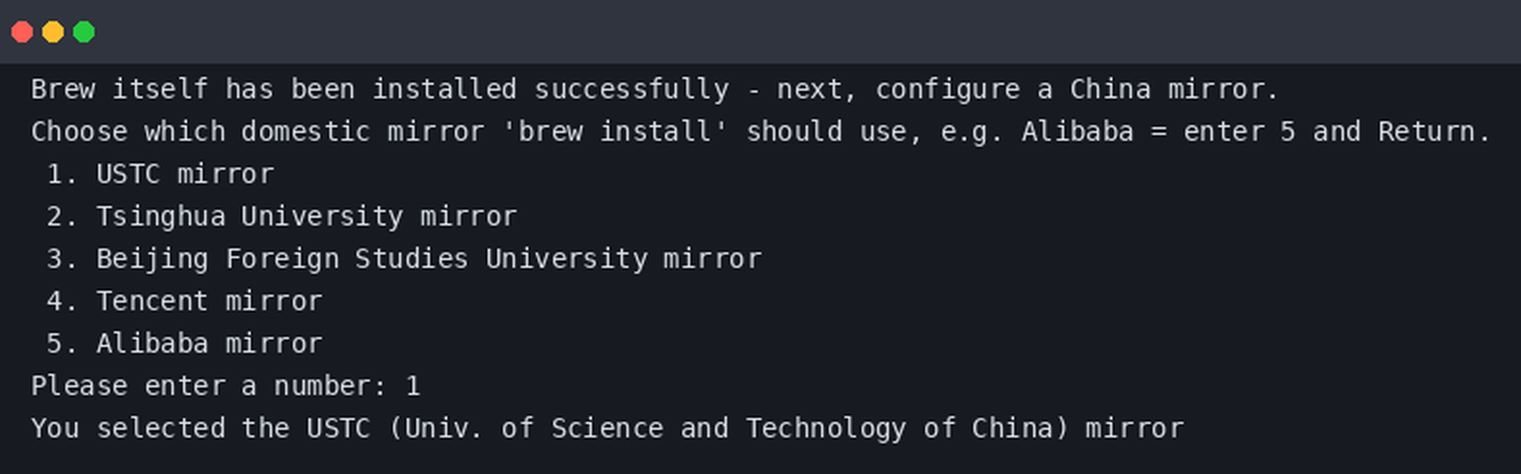Click the "Alibaba mirror" option text
The image size is (1521, 474).
point(209,343)
